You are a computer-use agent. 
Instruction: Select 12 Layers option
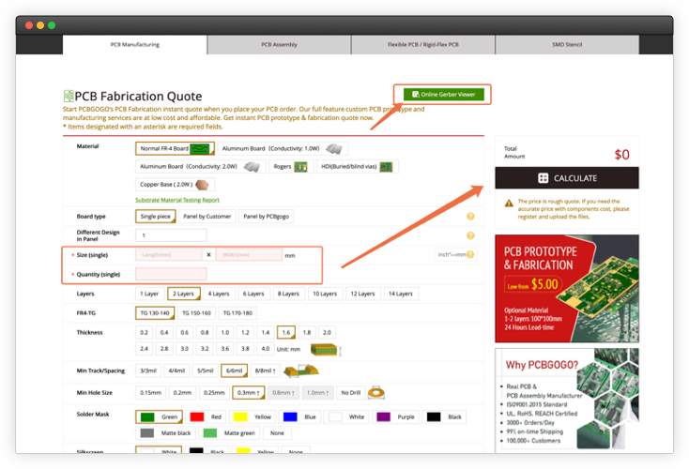coord(362,294)
